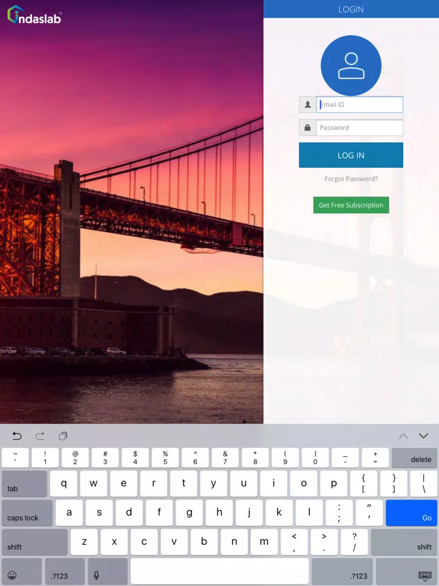Focus the Password input field
Viewport: 439px width, 586px height.
[x=360, y=128]
